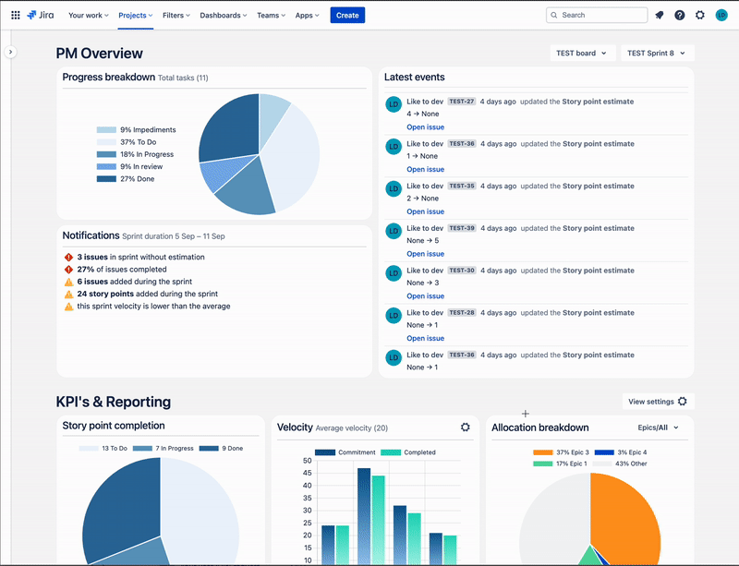
Task: Open the Apps menu
Action: (x=307, y=15)
